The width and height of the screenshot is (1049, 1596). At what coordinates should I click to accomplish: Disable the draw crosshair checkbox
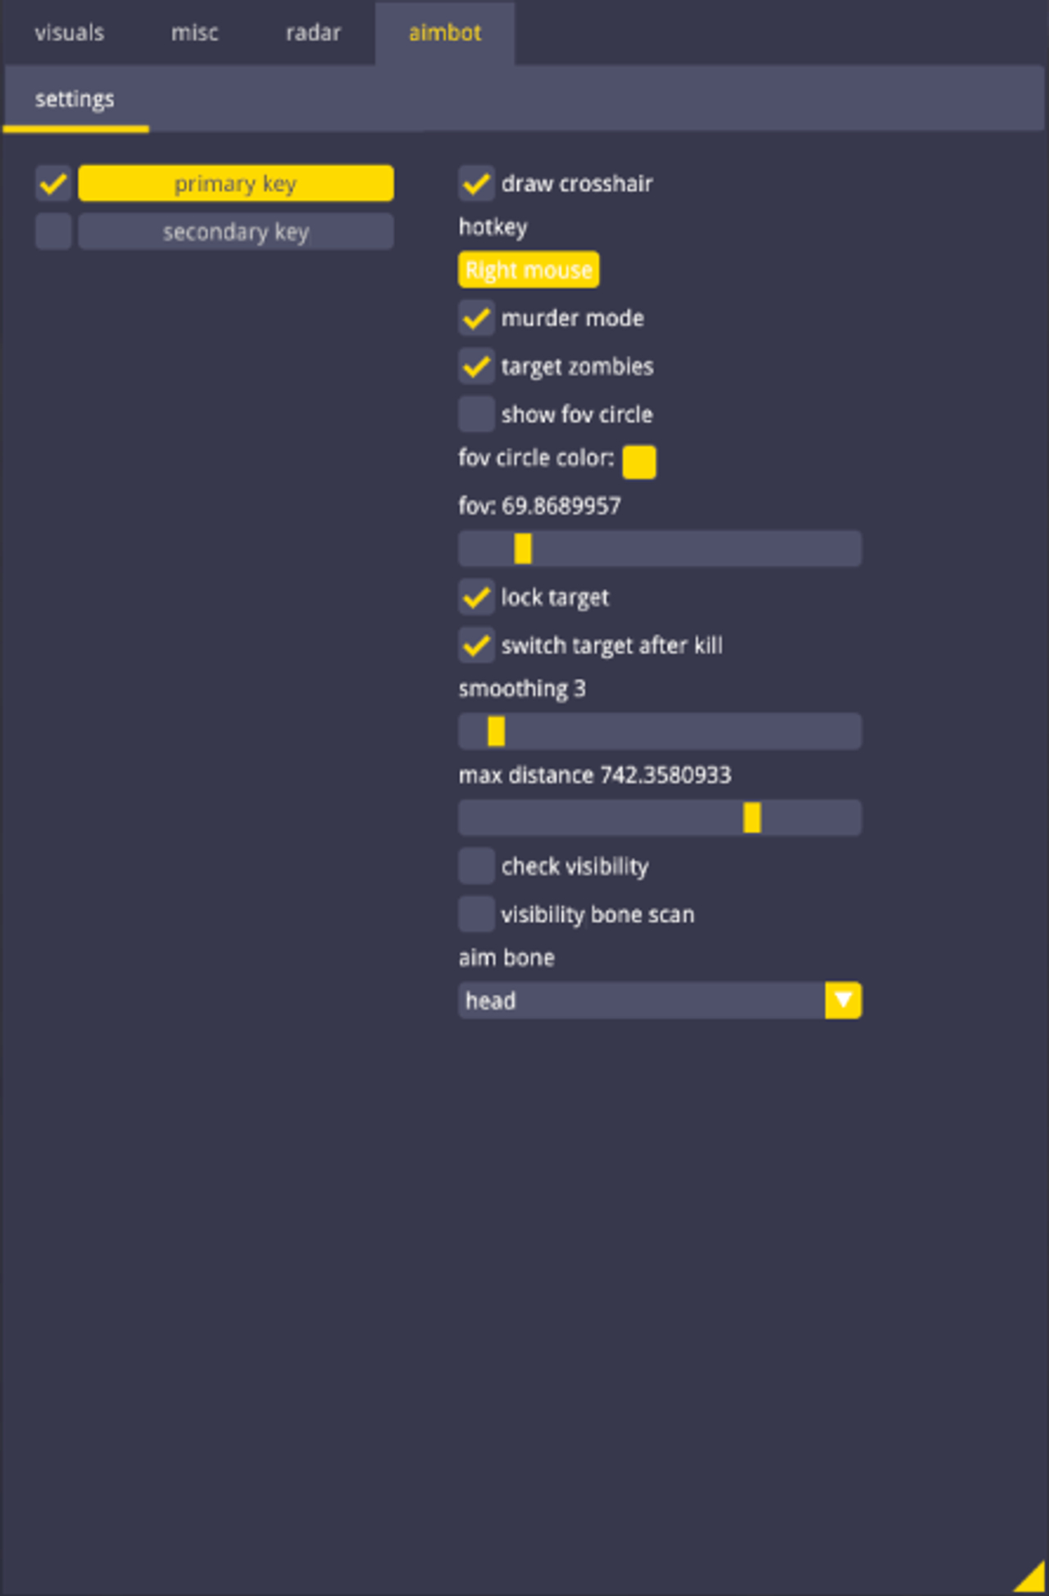[476, 184]
